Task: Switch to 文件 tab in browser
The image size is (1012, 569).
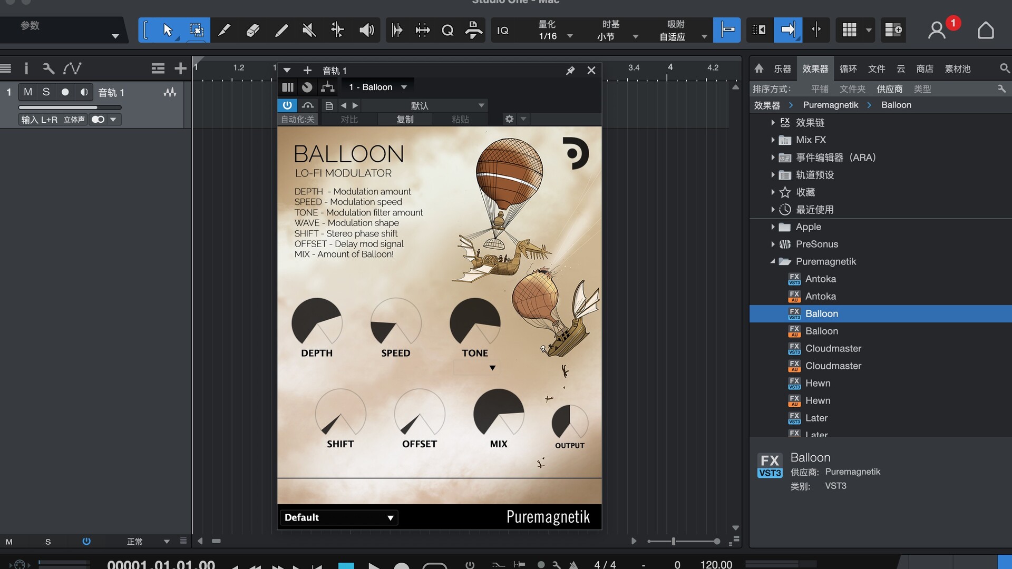Action: click(x=877, y=68)
